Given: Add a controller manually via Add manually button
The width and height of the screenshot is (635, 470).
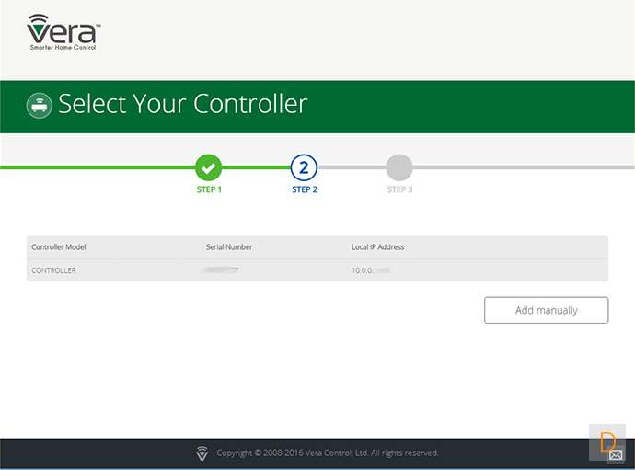Looking at the screenshot, I should tap(547, 310).
